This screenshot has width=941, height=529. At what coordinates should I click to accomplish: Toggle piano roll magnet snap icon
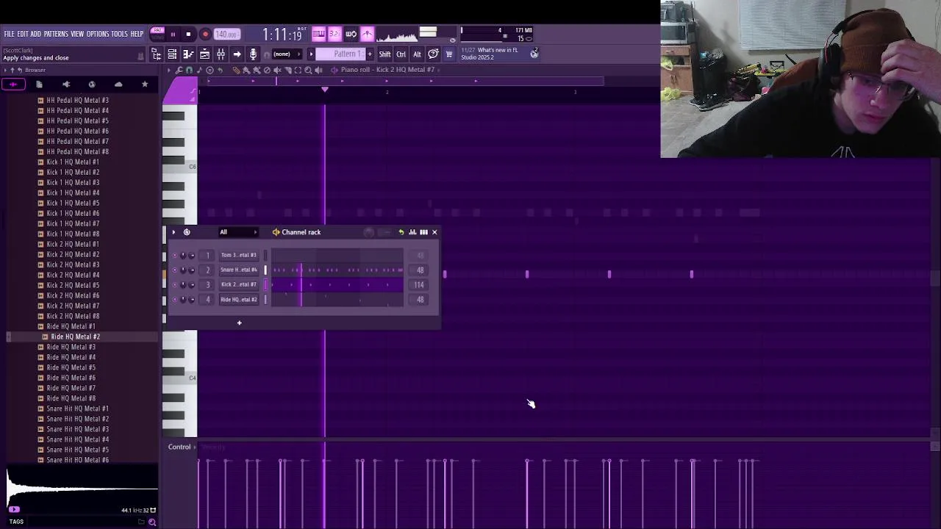pos(189,70)
